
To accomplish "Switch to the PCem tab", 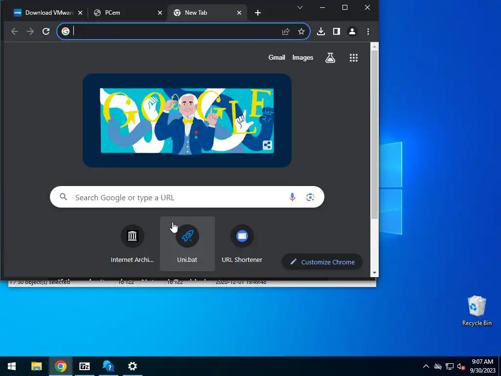I will click(x=123, y=13).
